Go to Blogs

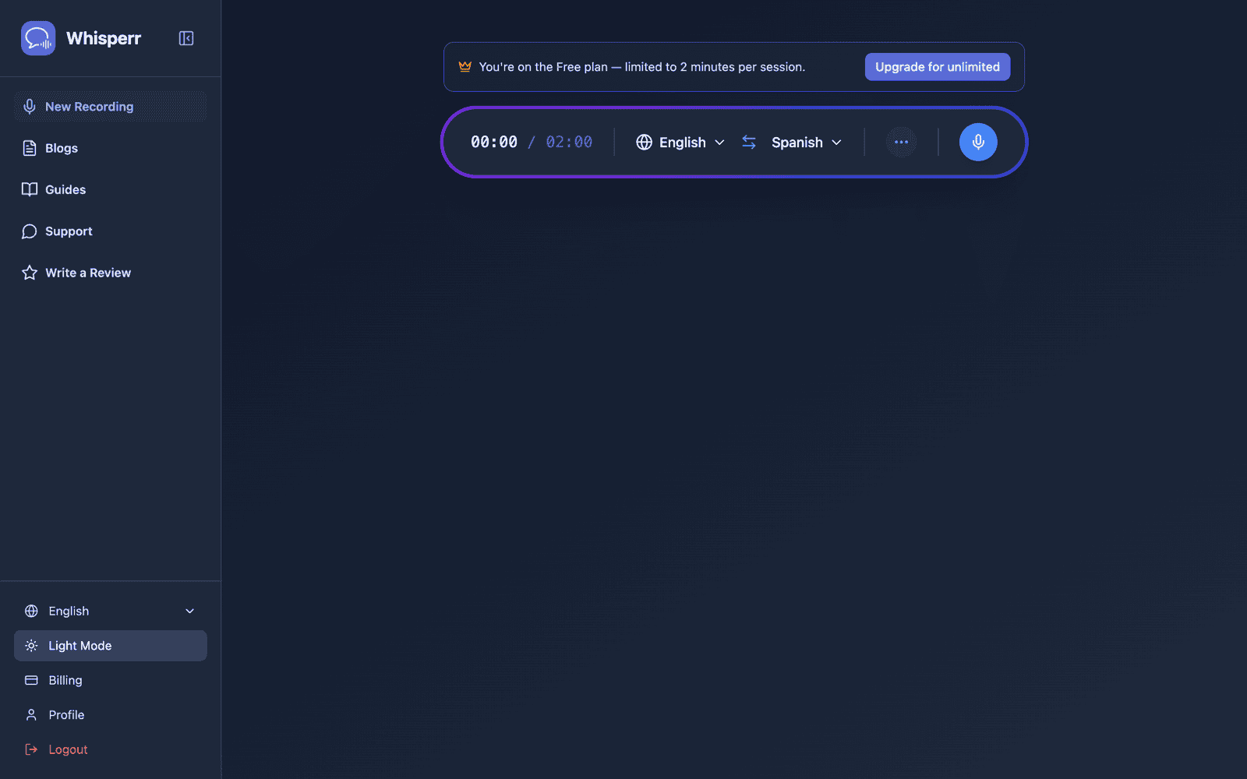tap(111, 148)
